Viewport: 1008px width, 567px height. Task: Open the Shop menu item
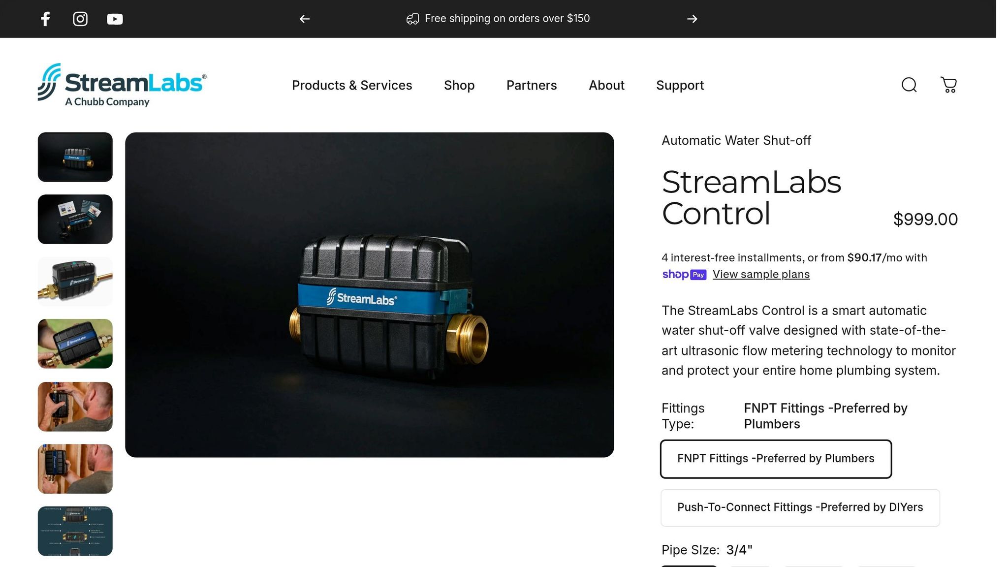(459, 85)
